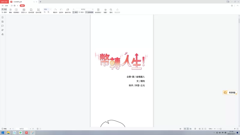Expand the double-page view dropdown
240x135 pixels.
coord(84,12)
